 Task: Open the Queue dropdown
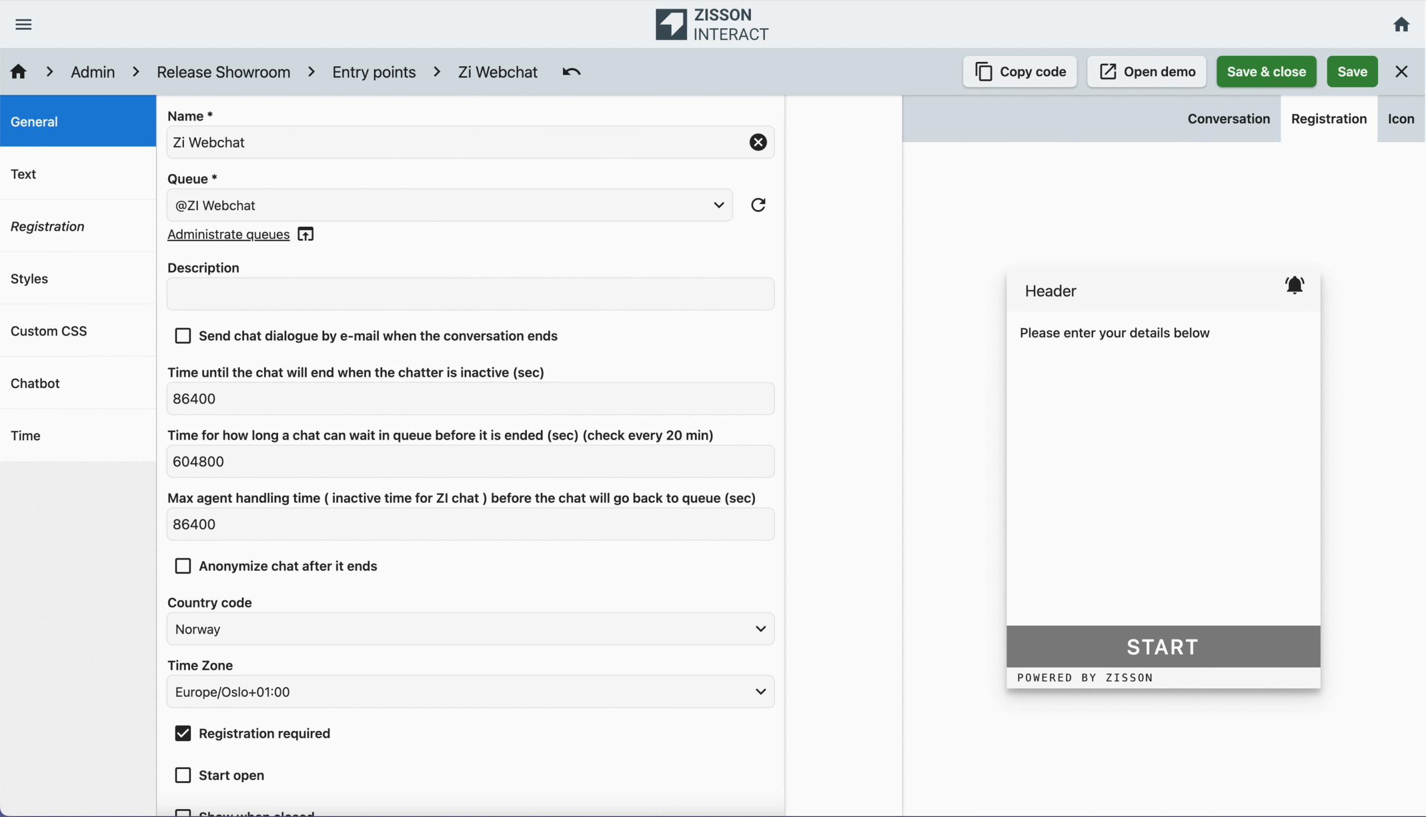pos(448,205)
